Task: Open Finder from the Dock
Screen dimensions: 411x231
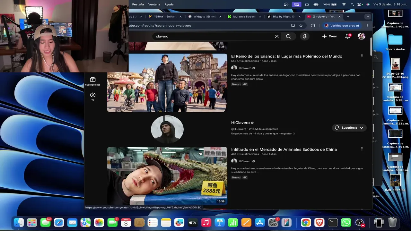Action: [x=19, y=222]
